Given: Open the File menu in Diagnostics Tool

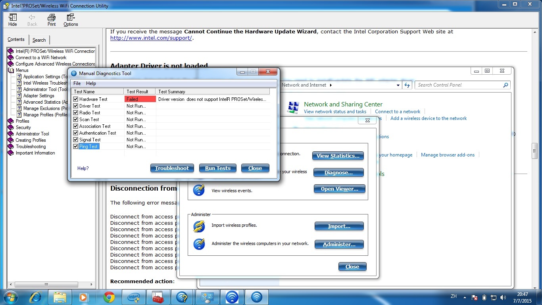Looking at the screenshot, I should tap(77, 83).
